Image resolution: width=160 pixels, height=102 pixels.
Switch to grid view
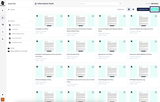point(129,9)
